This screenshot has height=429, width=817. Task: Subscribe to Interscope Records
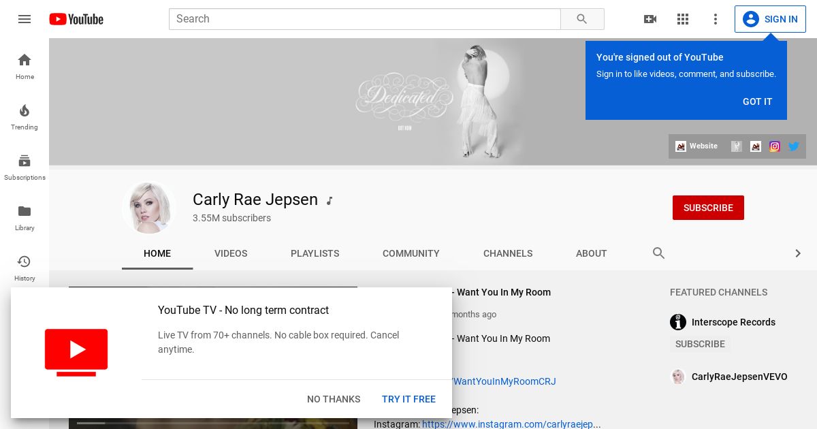[x=700, y=344]
